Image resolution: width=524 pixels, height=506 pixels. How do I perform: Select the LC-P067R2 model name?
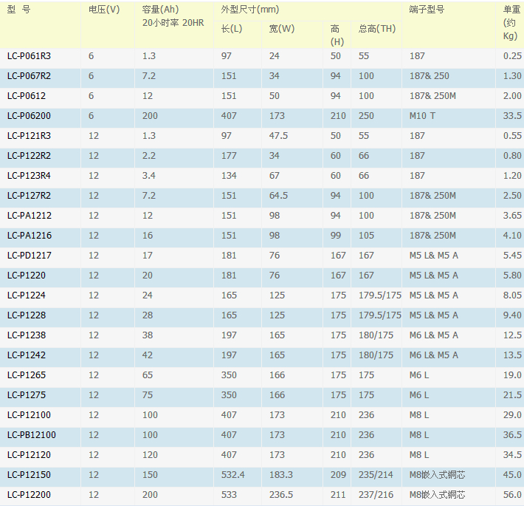(29, 76)
